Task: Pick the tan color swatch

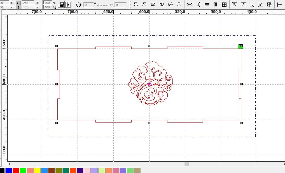Action: [137, 170]
